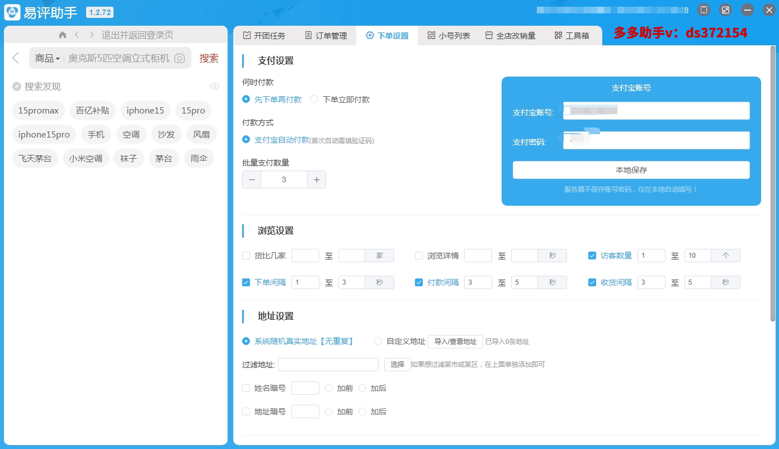Click the 选择 button for filter address
This screenshot has height=449, width=779.
click(x=398, y=365)
